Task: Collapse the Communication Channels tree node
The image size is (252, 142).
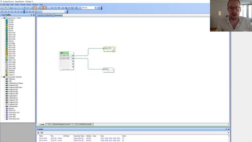Action: (2, 77)
